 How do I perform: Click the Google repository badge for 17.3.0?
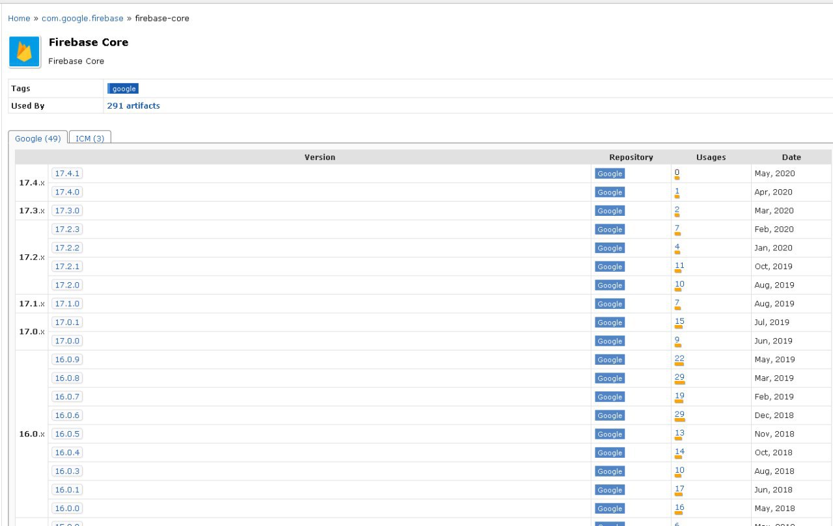point(610,211)
